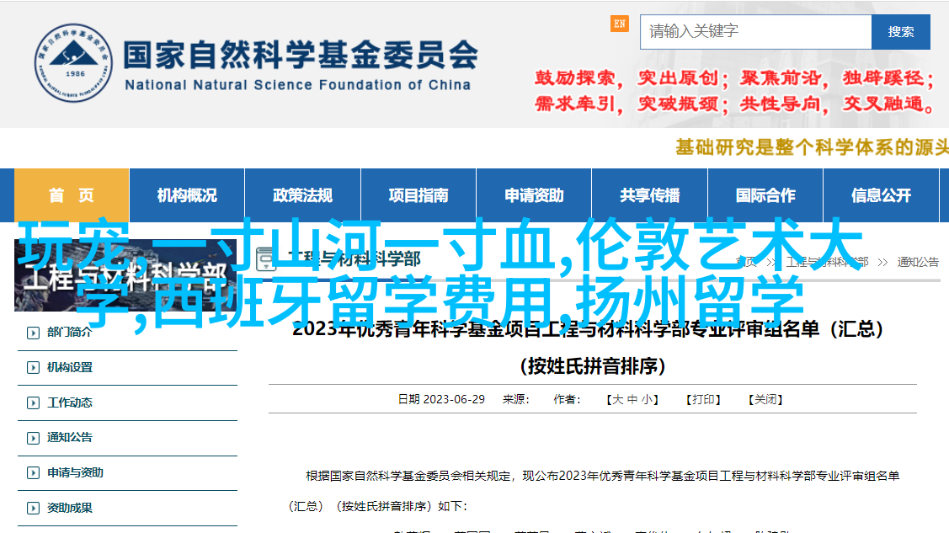949x533 pixels.
Task: Click the scrolling 基础研究是整个科学体系 banner text
Action: (x=812, y=147)
